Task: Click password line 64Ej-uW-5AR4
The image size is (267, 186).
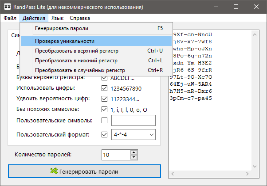Action: click(191, 84)
